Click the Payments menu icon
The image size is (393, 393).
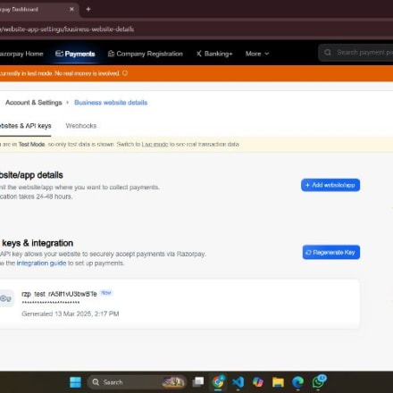click(59, 54)
